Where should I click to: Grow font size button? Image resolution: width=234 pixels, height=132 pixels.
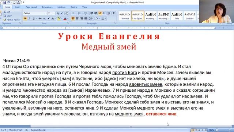point(58,13)
